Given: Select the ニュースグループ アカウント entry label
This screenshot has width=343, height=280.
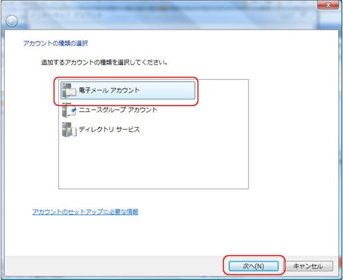Looking at the screenshot, I should (x=118, y=110).
